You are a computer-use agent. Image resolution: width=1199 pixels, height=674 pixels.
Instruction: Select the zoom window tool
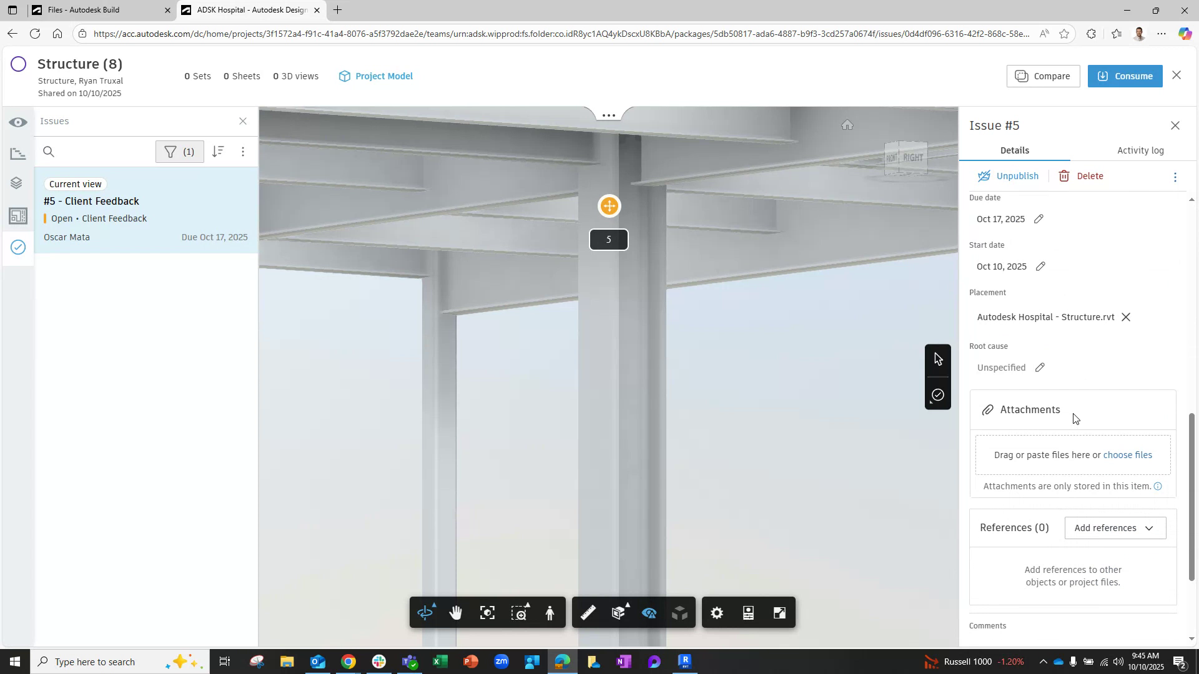tap(519, 612)
